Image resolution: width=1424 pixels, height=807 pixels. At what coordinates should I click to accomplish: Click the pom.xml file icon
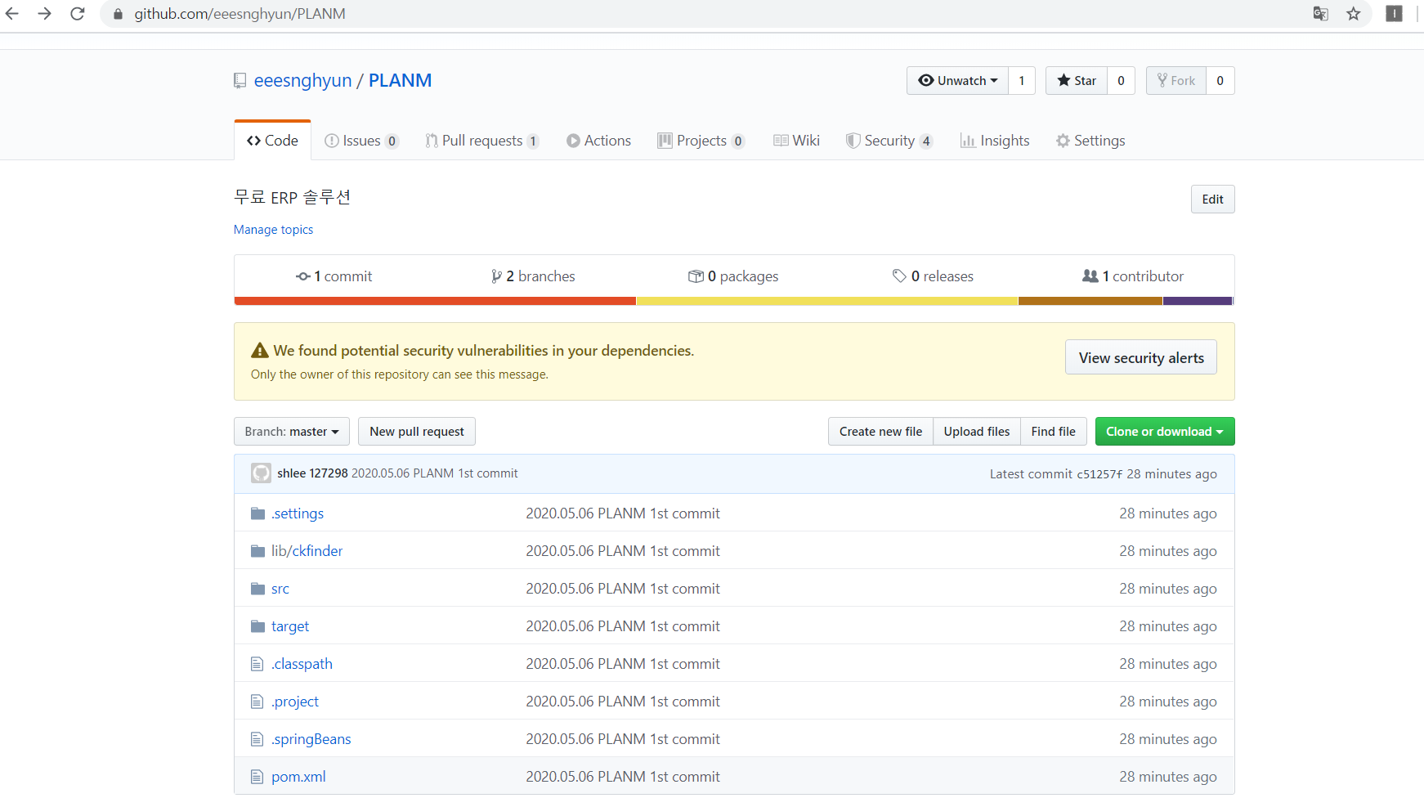point(257,777)
